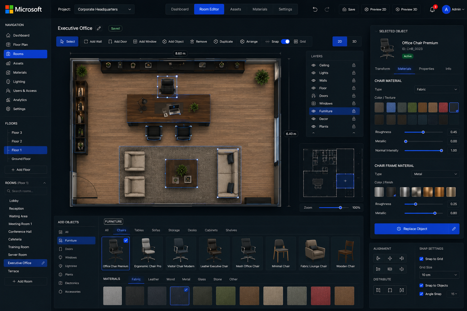Image resolution: width=467 pixels, height=311 pixels.
Task: Uncheck the Snap to Grid checkbox
Action: click(x=421, y=259)
